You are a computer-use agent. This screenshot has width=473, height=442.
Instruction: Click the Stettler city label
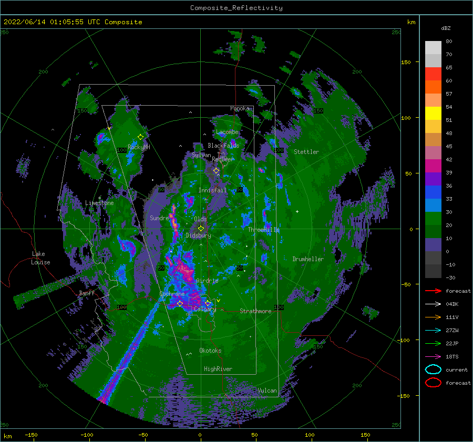point(306,152)
